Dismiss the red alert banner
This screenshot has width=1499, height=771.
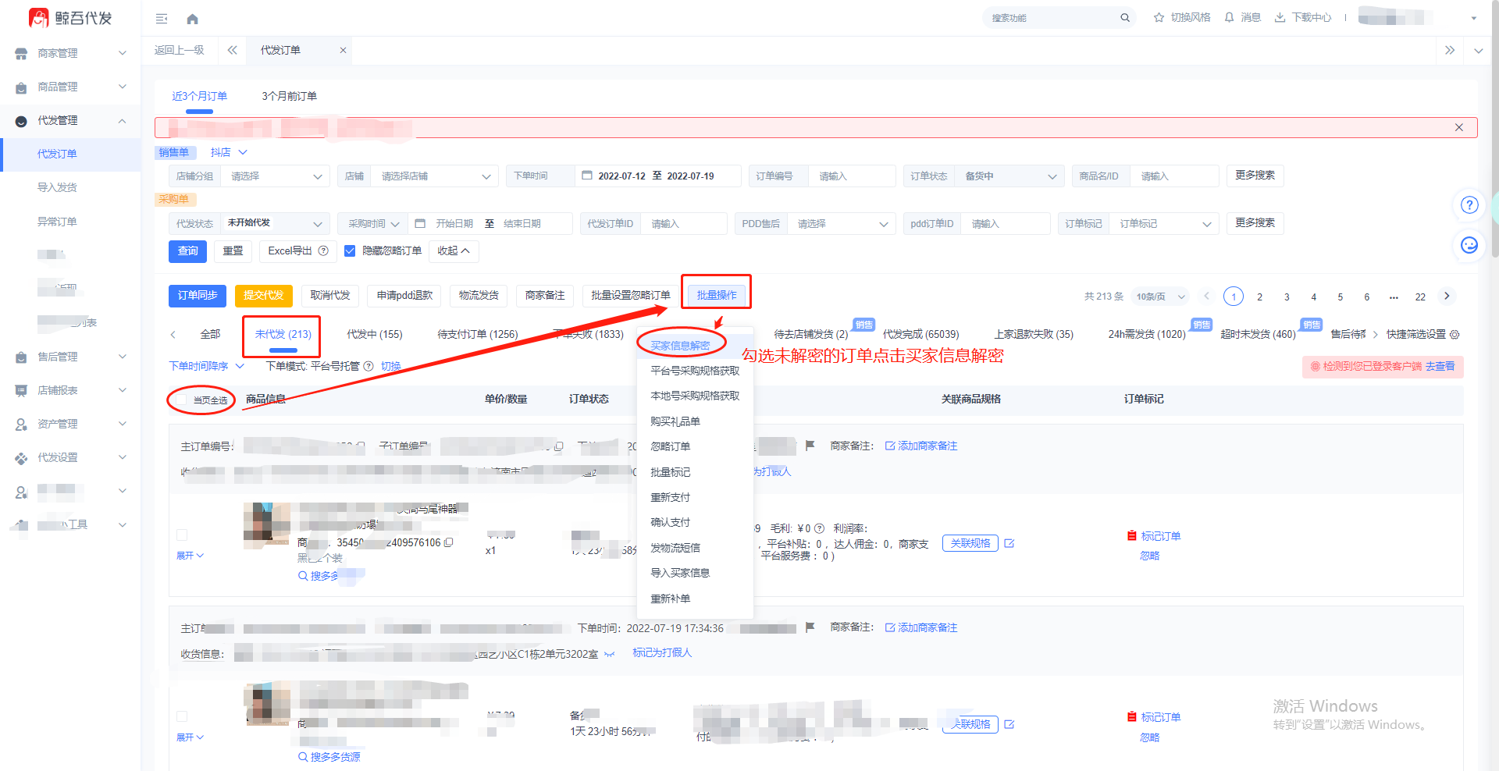click(x=1458, y=127)
